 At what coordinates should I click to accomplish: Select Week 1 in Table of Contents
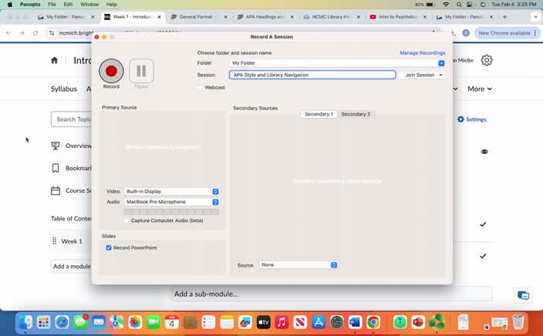[x=72, y=241]
